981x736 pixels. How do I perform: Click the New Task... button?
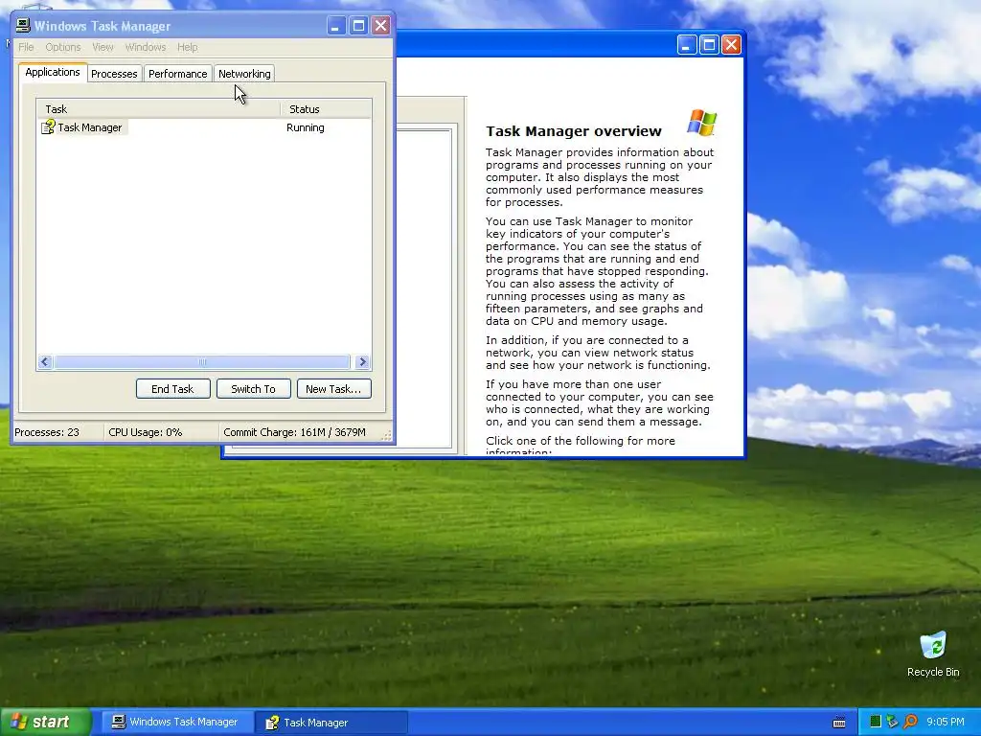coord(333,389)
